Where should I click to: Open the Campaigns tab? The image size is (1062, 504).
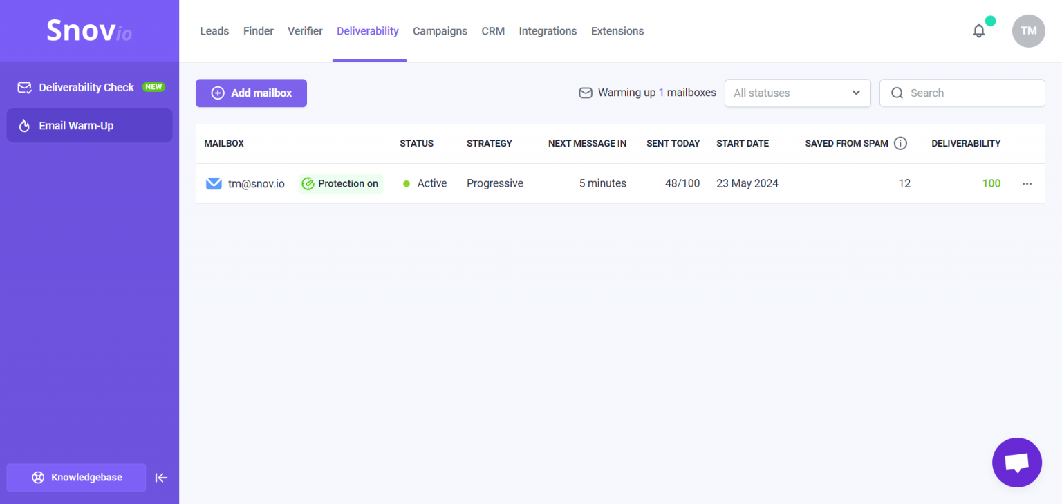coord(440,31)
